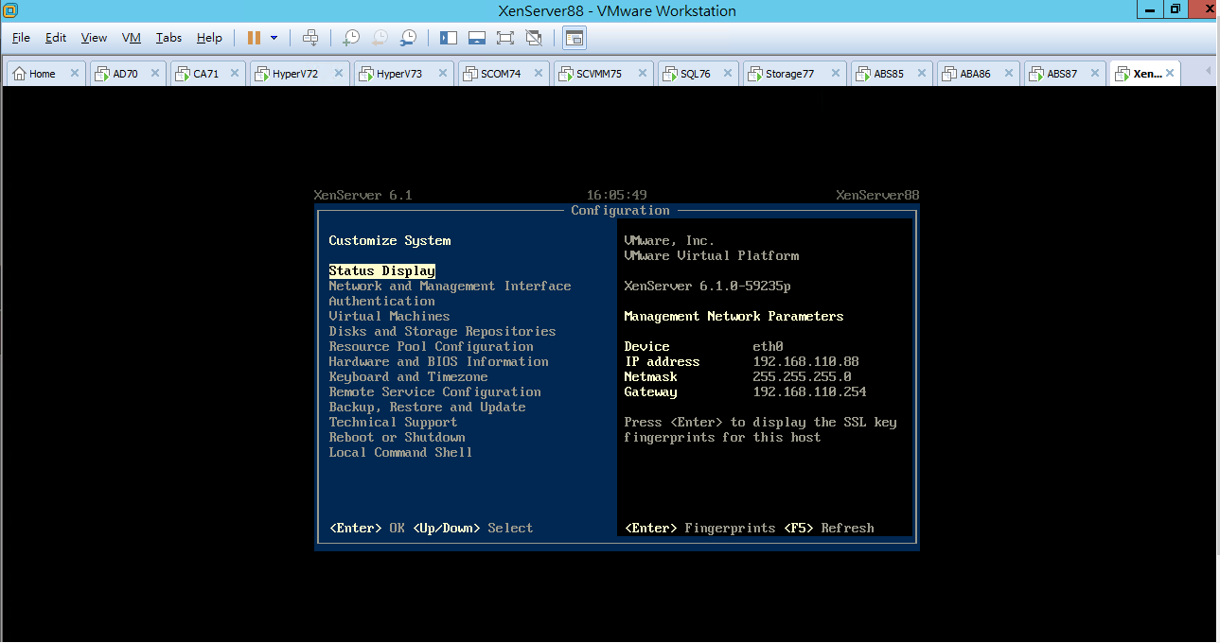Close the SCOM74 tab
Screen dimensions: 1220x643
pos(539,74)
